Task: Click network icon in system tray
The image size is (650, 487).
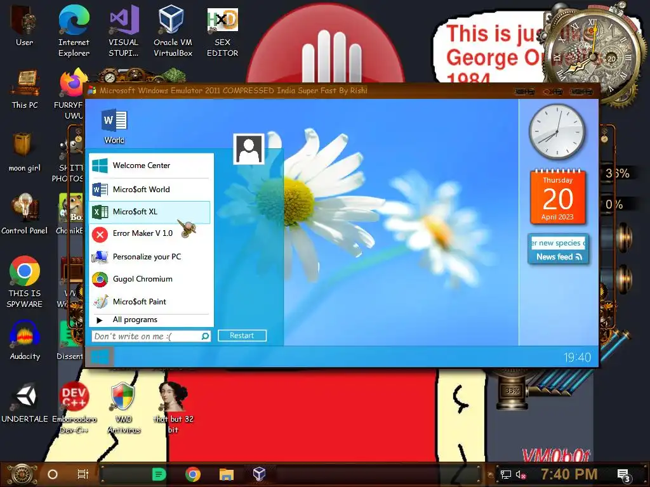Action: [505, 474]
